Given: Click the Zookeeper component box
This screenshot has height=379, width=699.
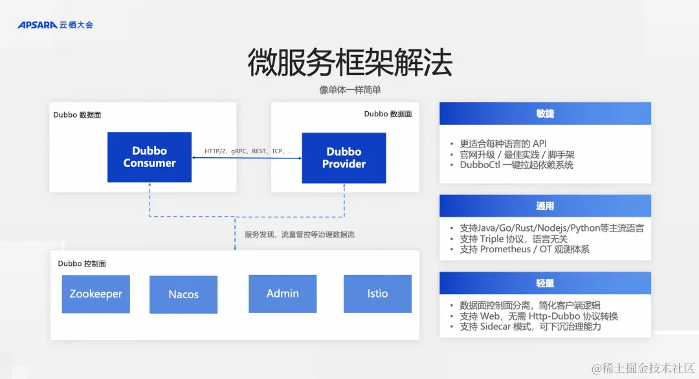Looking at the screenshot, I should pyautogui.click(x=96, y=294).
